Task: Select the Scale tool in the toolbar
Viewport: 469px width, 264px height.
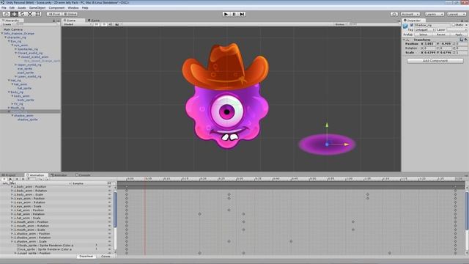Action: [30, 14]
